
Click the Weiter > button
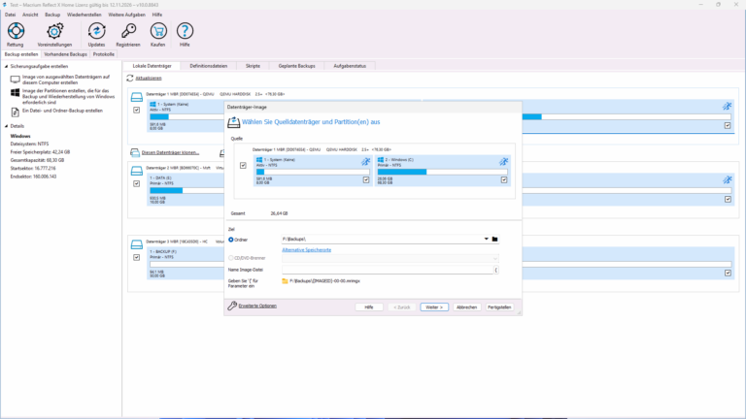tap(434, 307)
